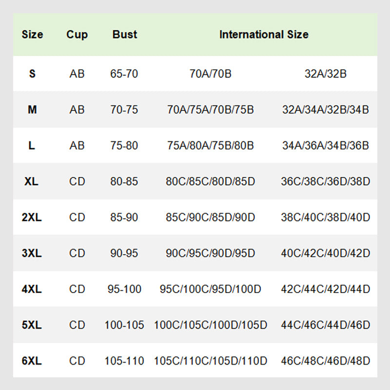This screenshot has width=390, height=390.
Task: Select the 2XL size row label
Action: [x=32, y=217]
